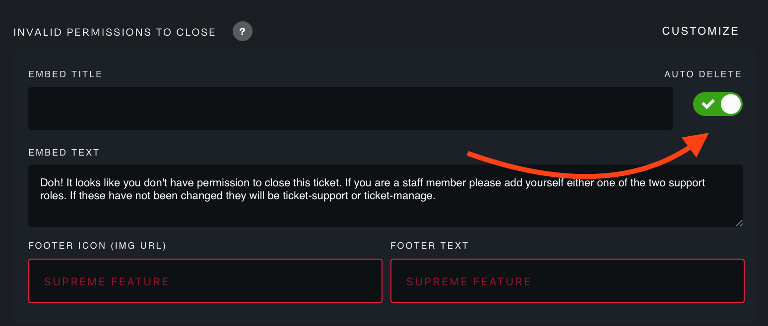The width and height of the screenshot is (768, 326).
Task: Click the Footer Icon (IMG URL) label
Action: click(x=97, y=246)
